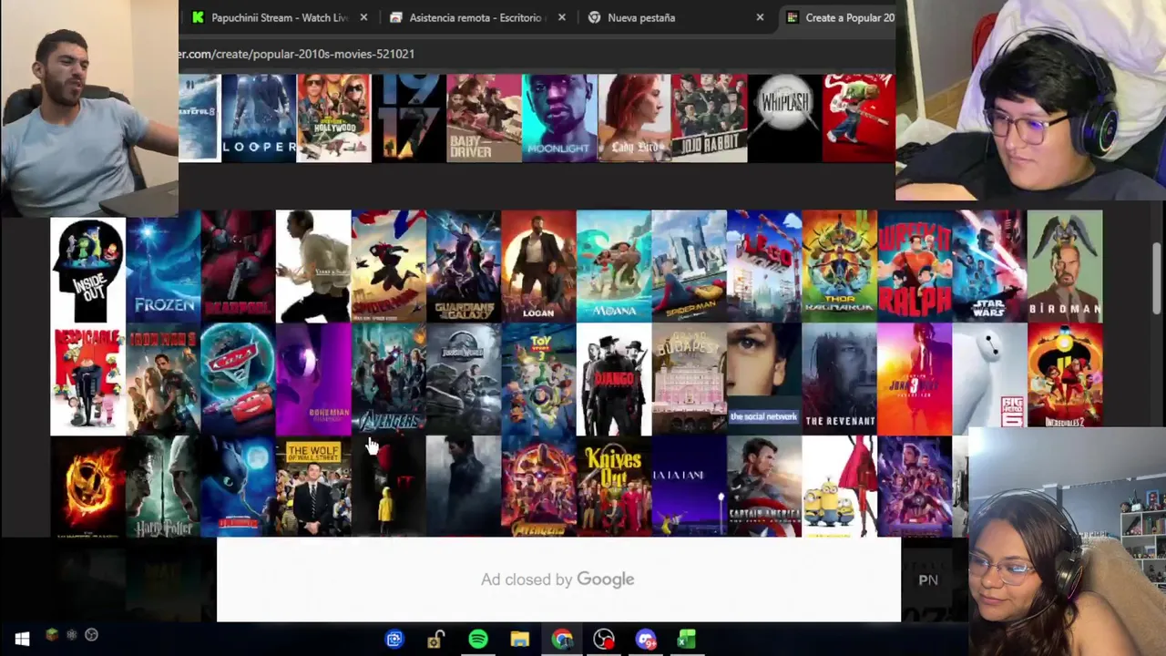Choose The Wolf of Wall Street poster
Image resolution: width=1166 pixels, height=656 pixels.
(313, 487)
